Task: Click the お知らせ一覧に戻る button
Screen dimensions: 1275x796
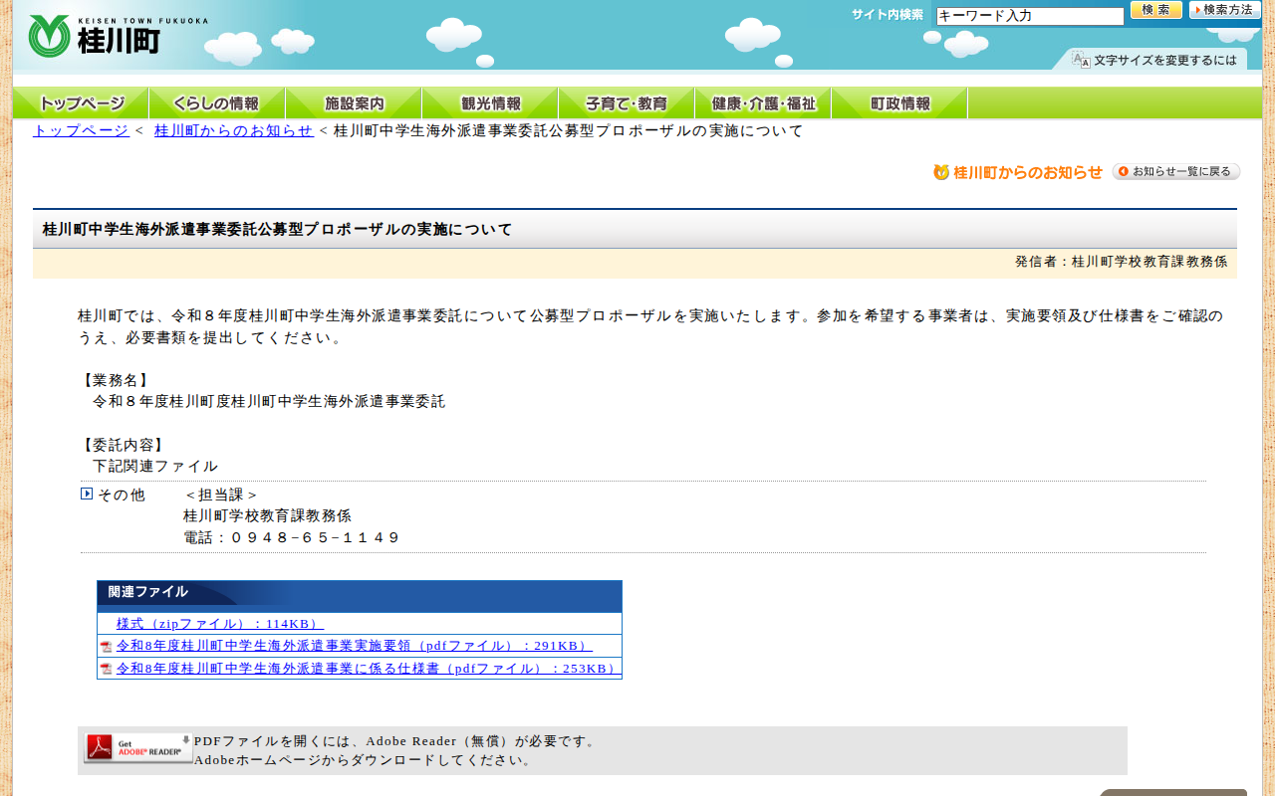Action: (1176, 172)
